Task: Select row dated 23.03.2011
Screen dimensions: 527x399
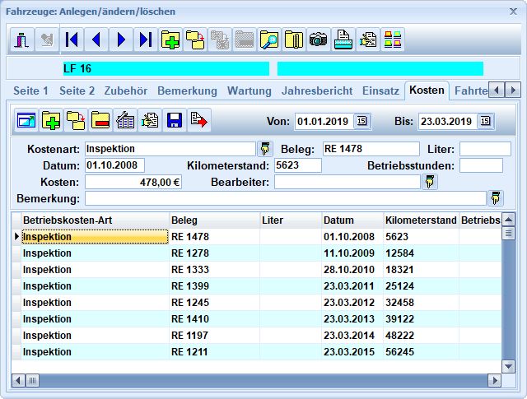Action: pos(256,286)
